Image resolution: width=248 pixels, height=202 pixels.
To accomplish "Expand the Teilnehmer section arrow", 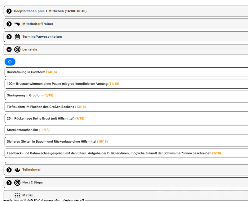I will 9,170.
